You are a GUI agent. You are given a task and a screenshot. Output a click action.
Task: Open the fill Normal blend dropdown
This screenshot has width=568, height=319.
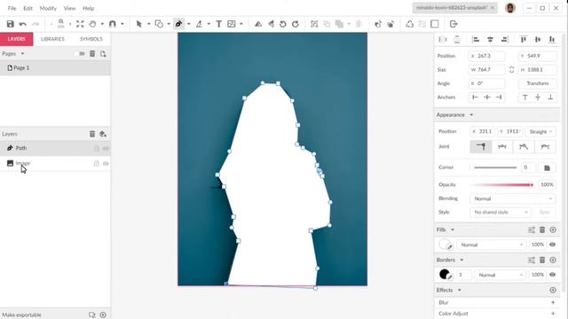coord(492,245)
